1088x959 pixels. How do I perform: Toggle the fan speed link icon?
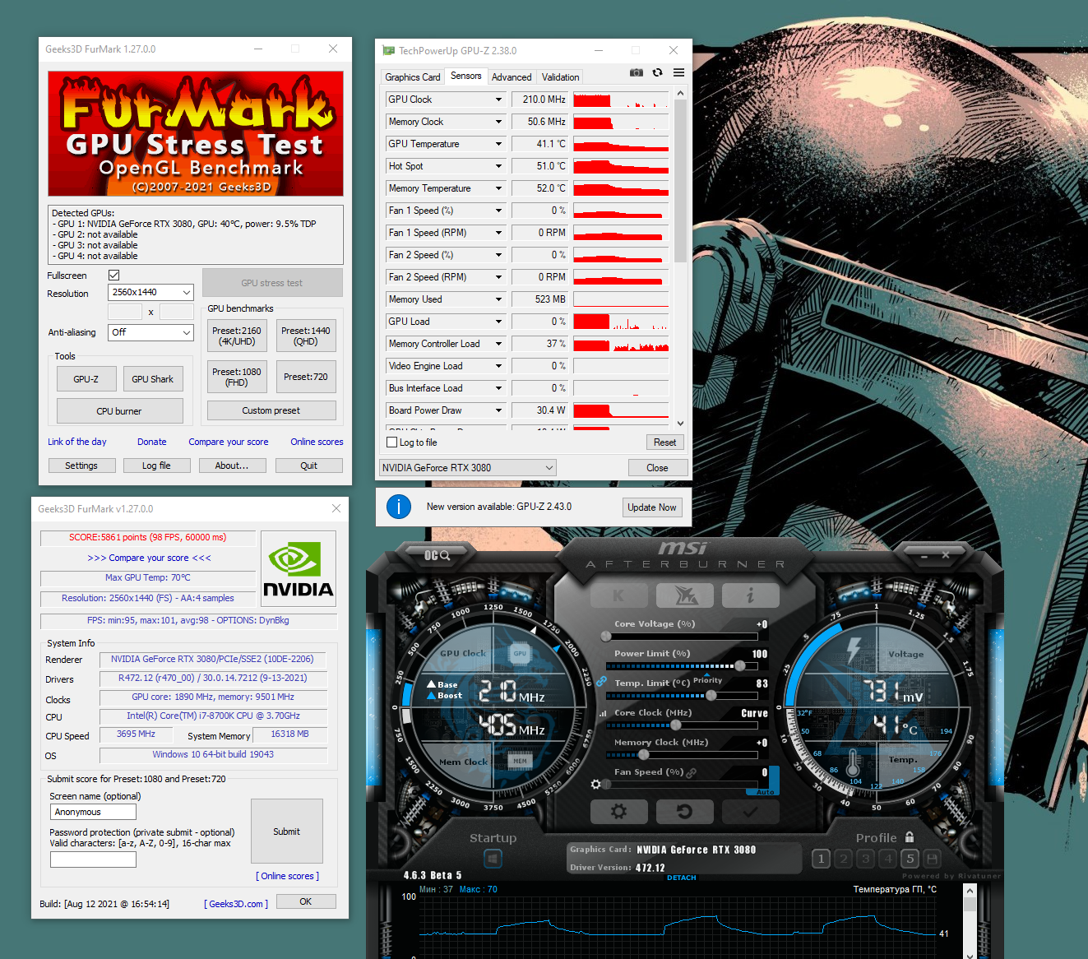[692, 772]
